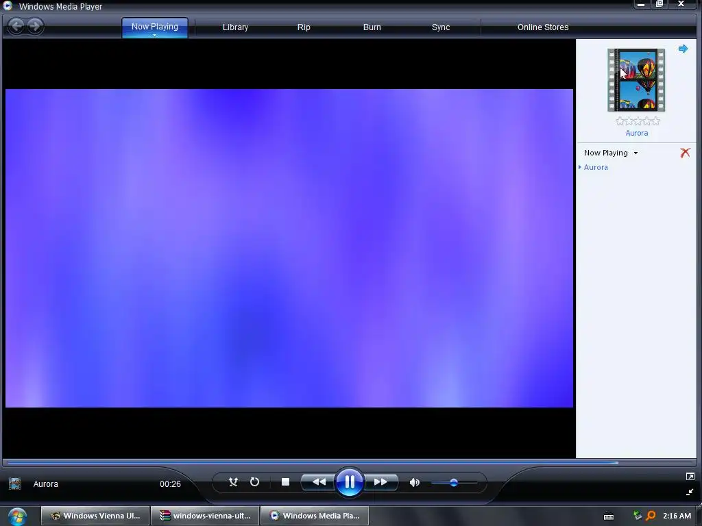Click the Previous rewind button

318,481
